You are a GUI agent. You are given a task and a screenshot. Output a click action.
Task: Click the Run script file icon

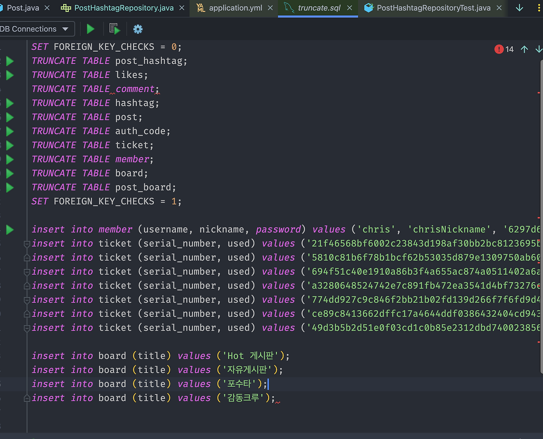[x=115, y=29]
